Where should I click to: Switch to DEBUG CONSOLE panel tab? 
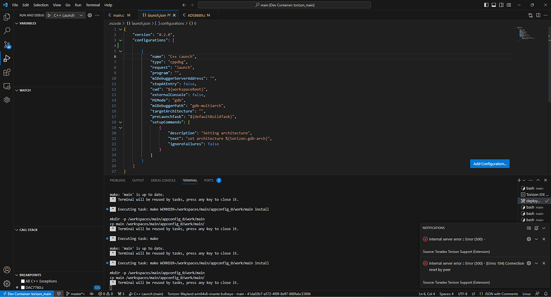163,181
